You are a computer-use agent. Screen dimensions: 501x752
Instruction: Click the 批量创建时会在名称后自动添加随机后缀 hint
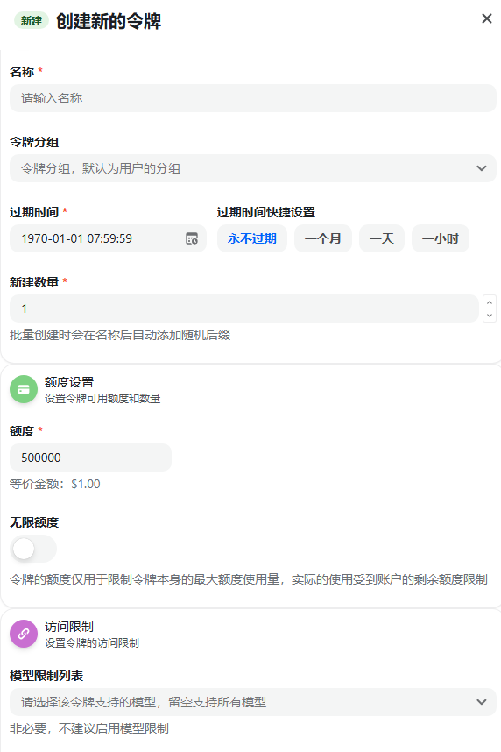pos(120,335)
